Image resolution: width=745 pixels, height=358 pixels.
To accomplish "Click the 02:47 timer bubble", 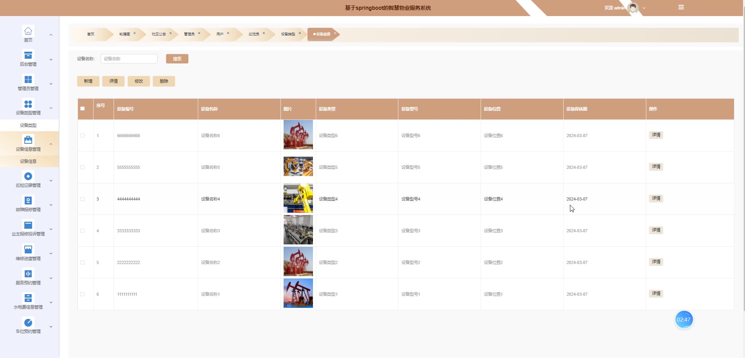I will pos(684,320).
